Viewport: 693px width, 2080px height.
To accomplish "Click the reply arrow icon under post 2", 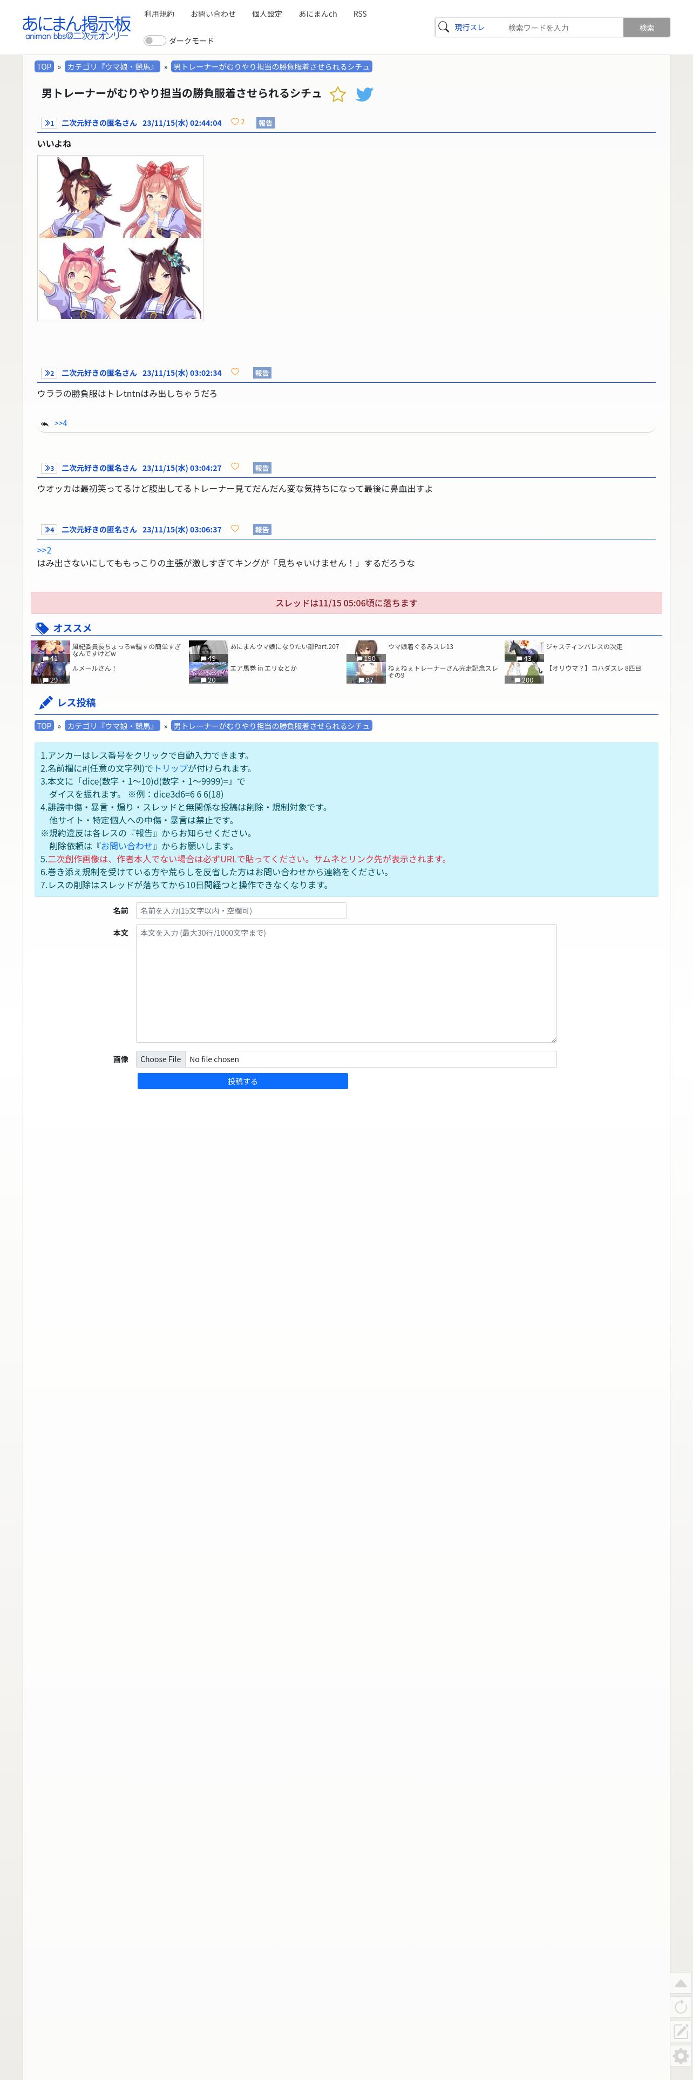I will [x=44, y=424].
